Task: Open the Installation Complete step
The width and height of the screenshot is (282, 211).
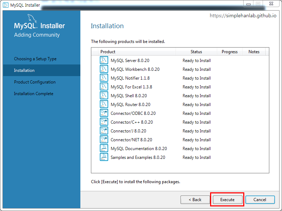Action: [33, 94]
